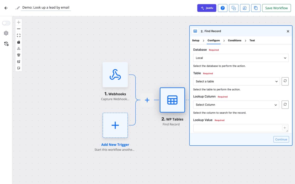Open the Select a table dropdown
The image size is (295, 184).
pos(237,81)
